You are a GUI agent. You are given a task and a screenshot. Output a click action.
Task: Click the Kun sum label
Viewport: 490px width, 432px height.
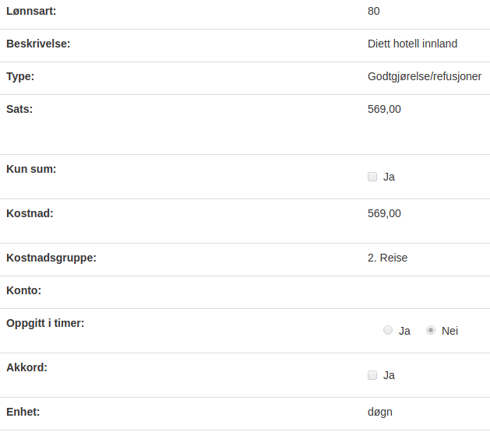(31, 169)
